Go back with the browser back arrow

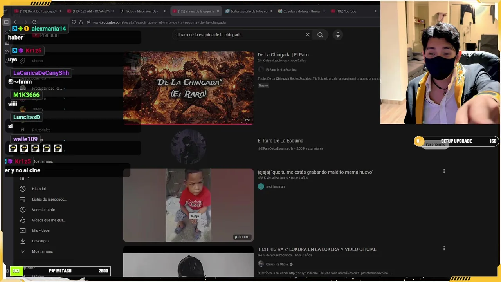click(x=16, y=22)
